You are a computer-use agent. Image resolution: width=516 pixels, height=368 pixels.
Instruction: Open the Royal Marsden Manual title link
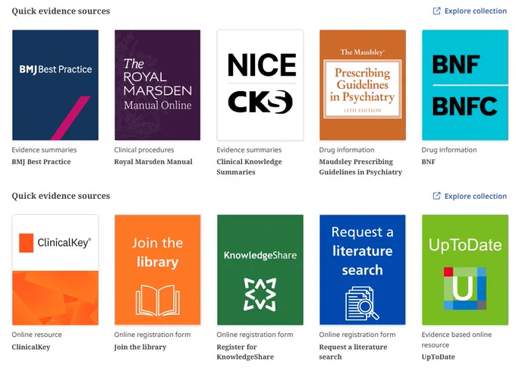point(153,162)
